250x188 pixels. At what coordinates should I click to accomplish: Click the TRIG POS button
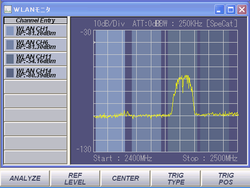(x=226, y=178)
